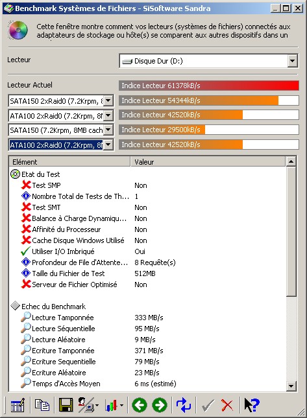Image resolution: width=307 pixels, height=418 pixels.
Task: Click the application icon in the title bar
Action: click(9, 8)
